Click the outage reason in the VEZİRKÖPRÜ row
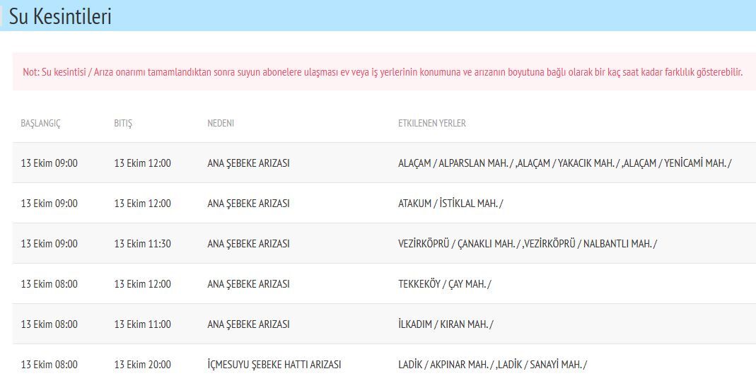Image resolution: width=756 pixels, height=388 pixels. (x=248, y=244)
